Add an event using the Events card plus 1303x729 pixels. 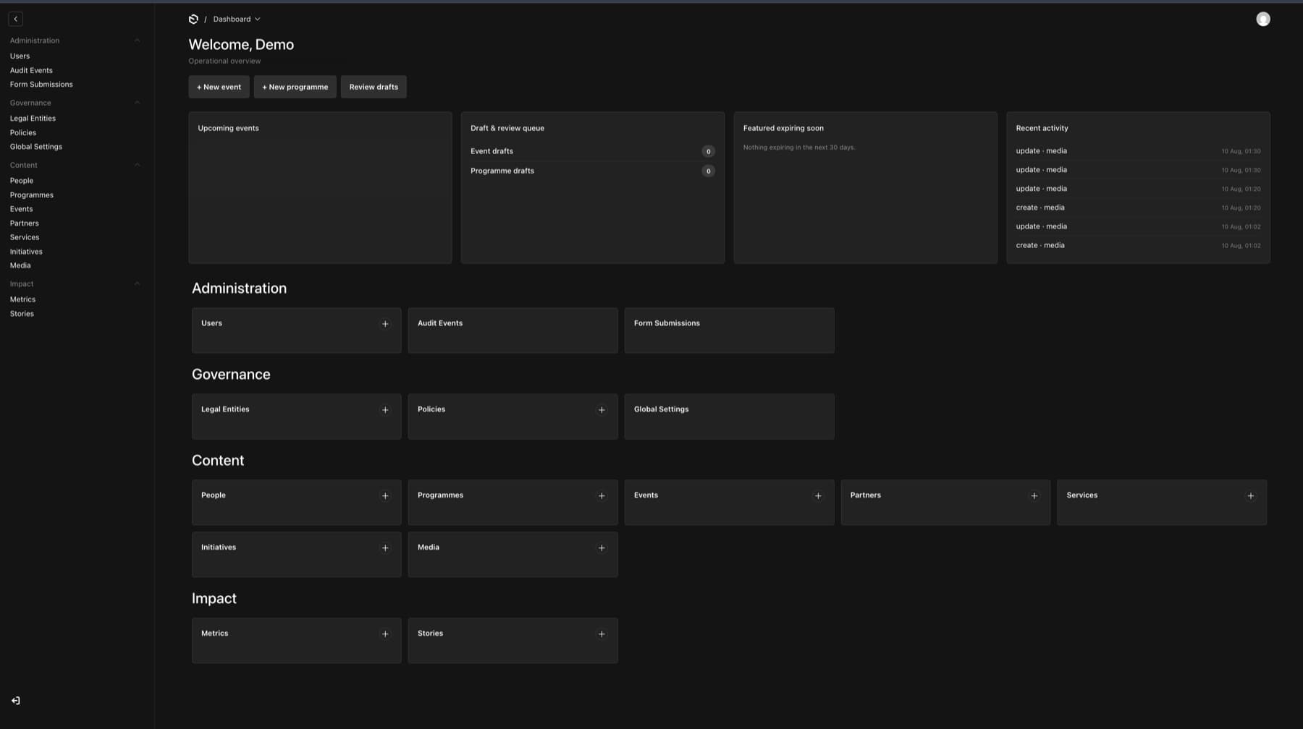pyautogui.click(x=818, y=496)
